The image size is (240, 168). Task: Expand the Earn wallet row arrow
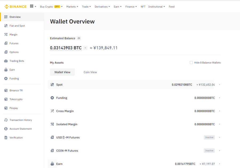[x=219, y=164]
